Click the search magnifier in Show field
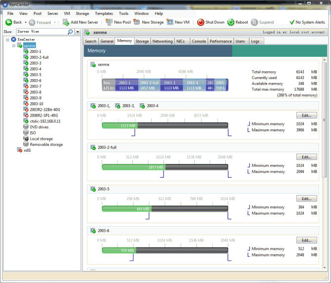331x283 pixels. coord(70,32)
